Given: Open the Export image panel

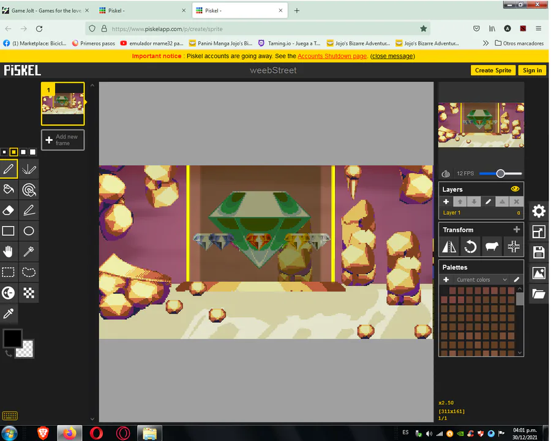Looking at the screenshot, I should pos(539,273).
